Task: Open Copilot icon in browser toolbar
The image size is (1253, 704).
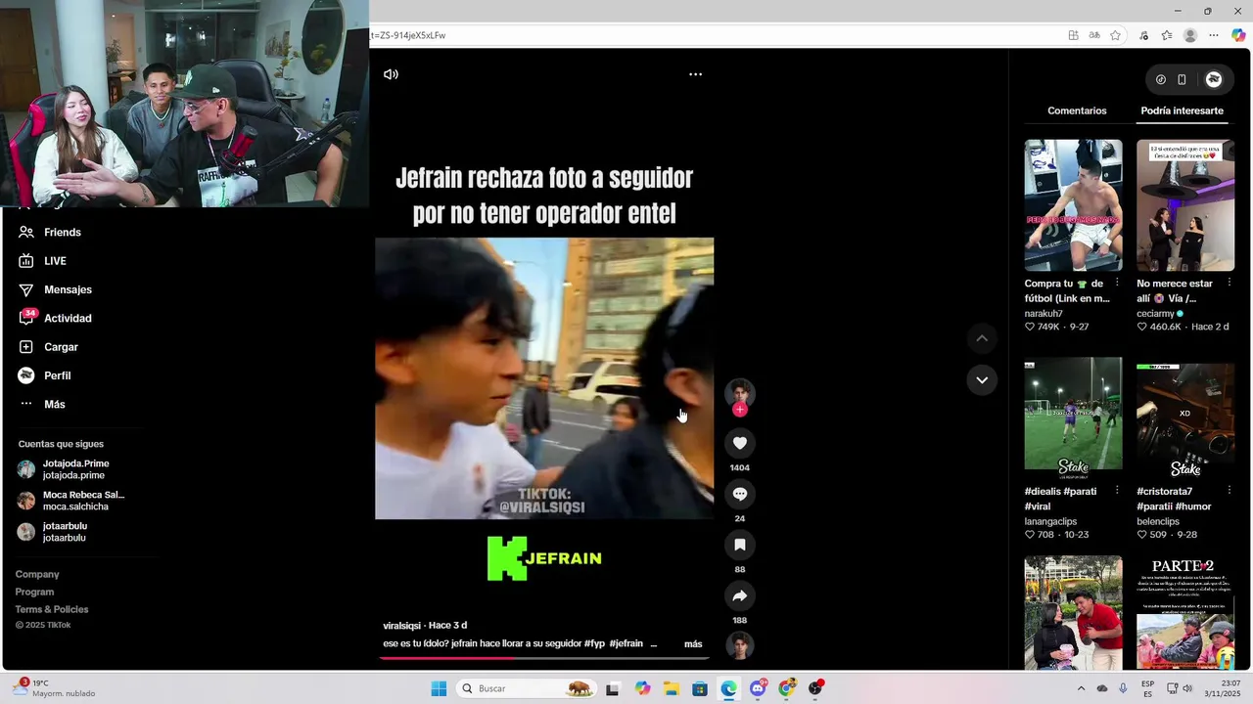Action: [x=1238, y=35]
